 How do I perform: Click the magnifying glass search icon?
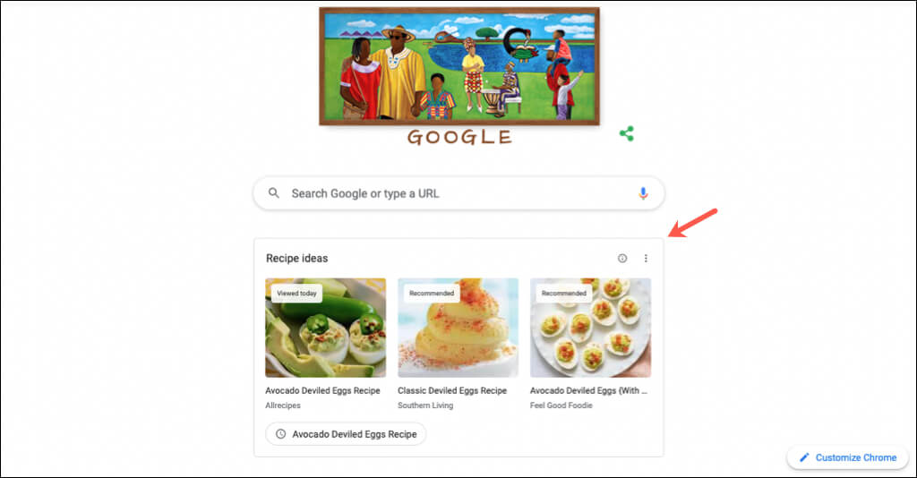(274, 193)
